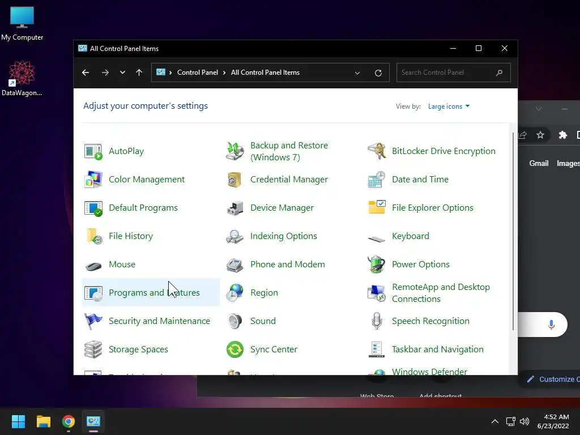Open the AutoPlay link

click(126, 151)
